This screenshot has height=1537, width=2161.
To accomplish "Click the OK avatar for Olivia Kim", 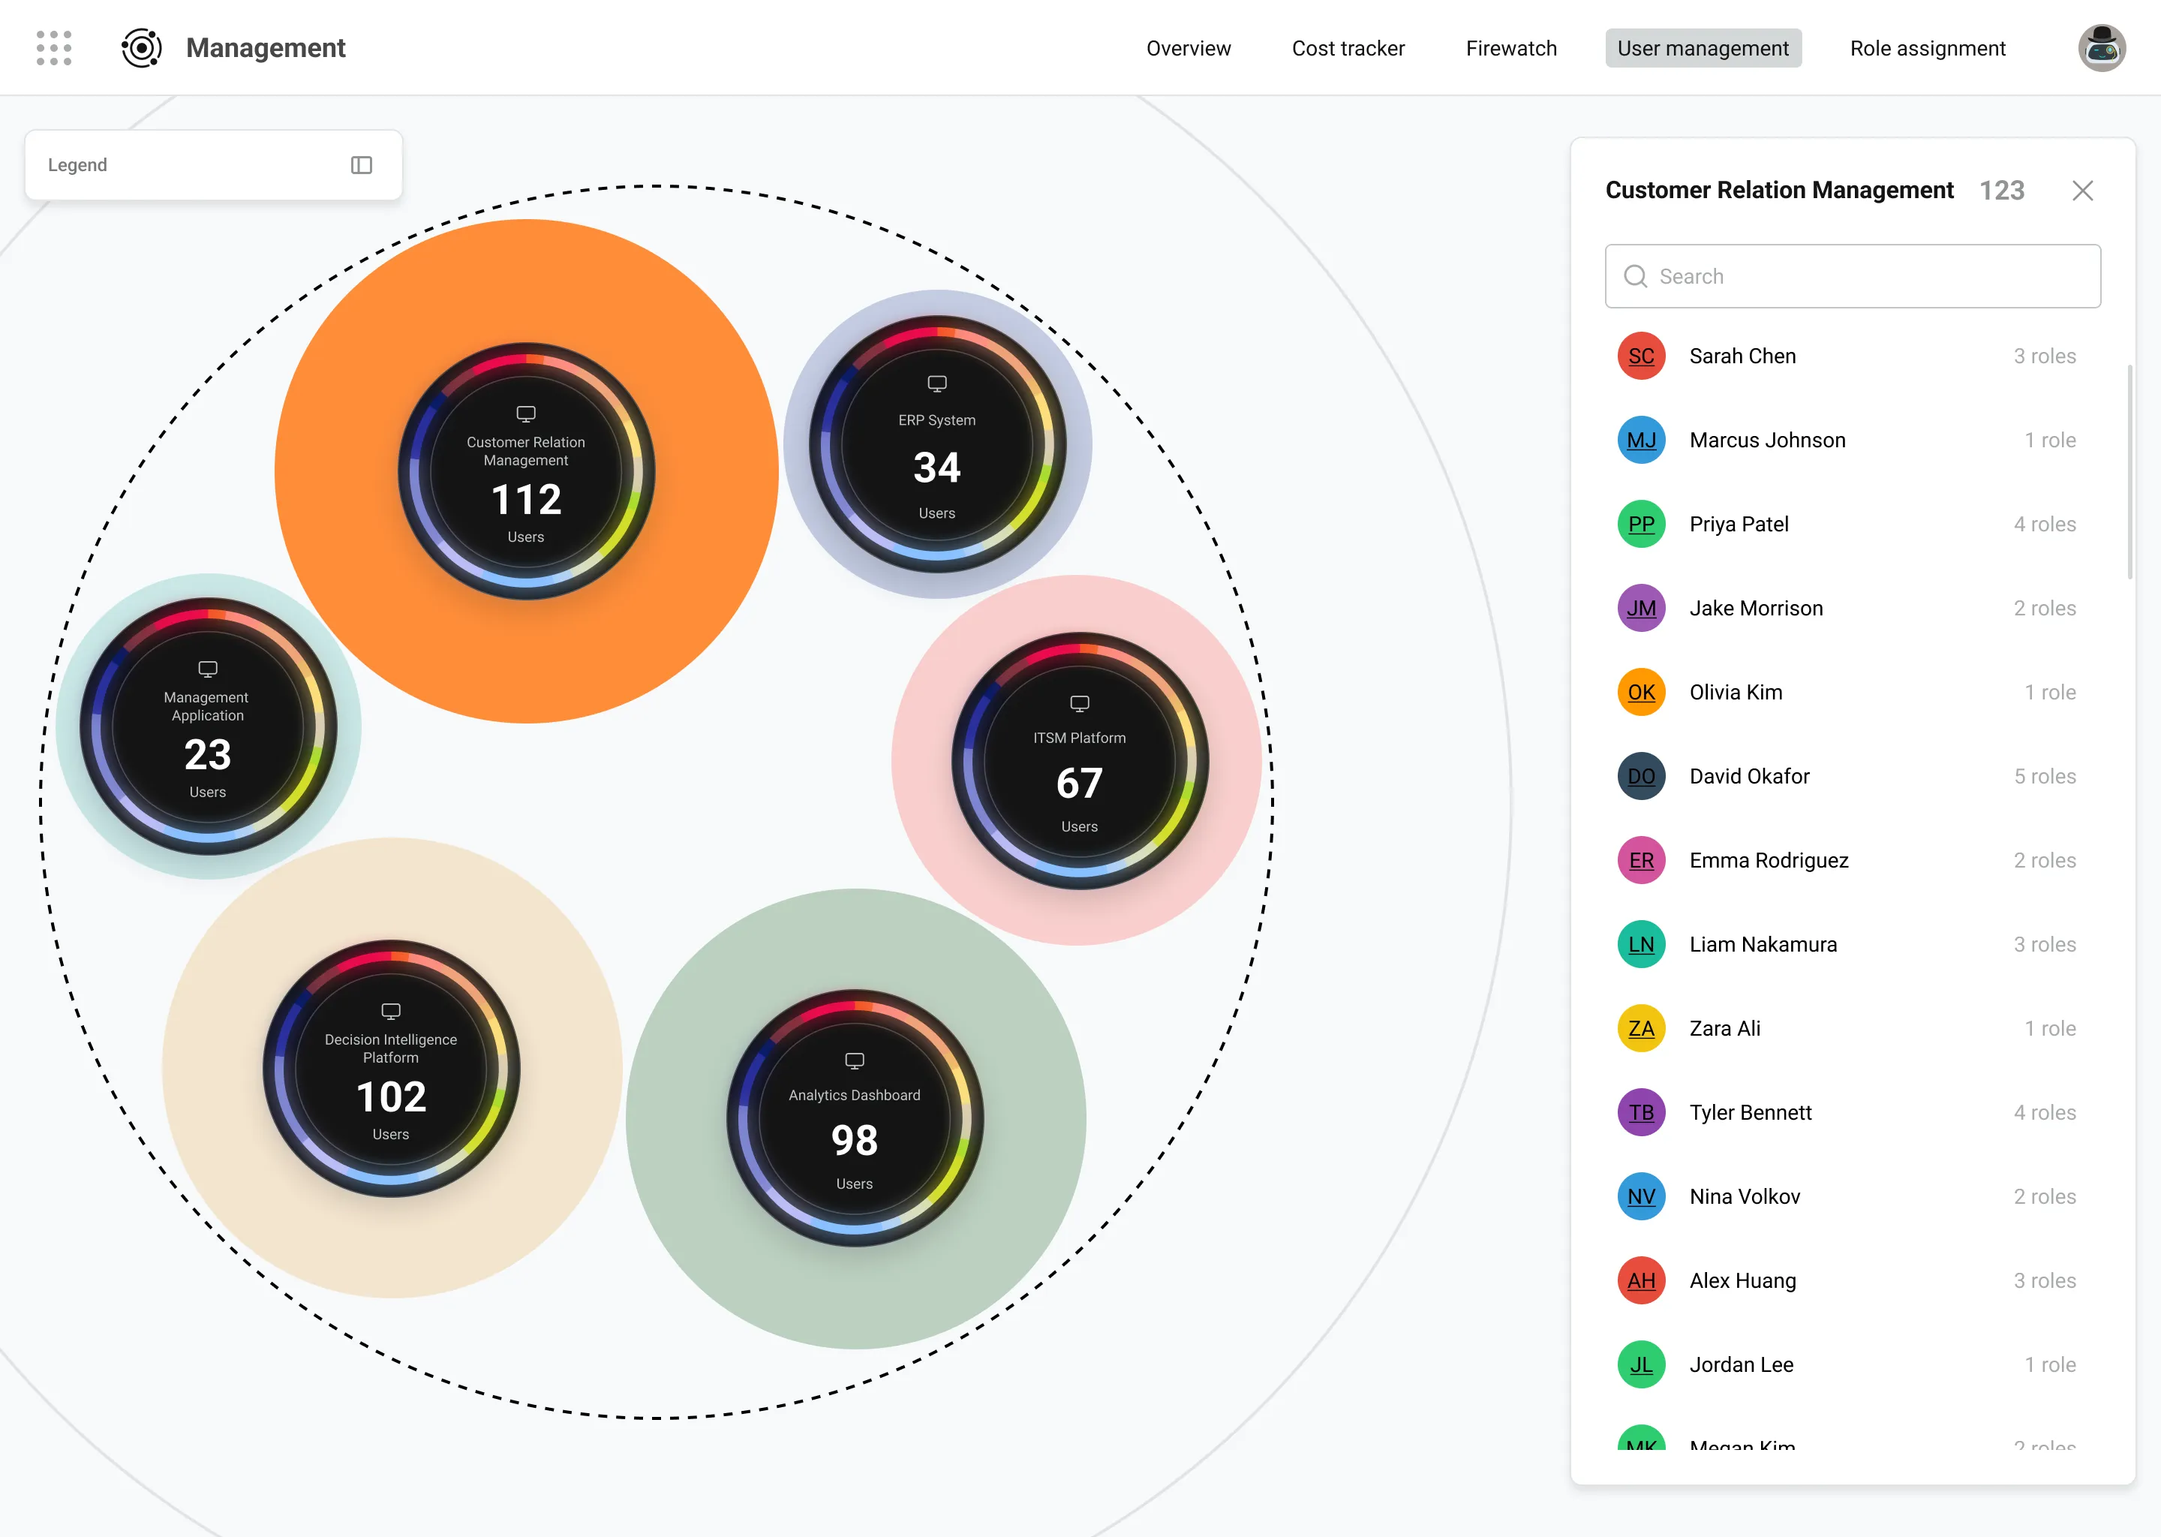I will [1640, 692].
